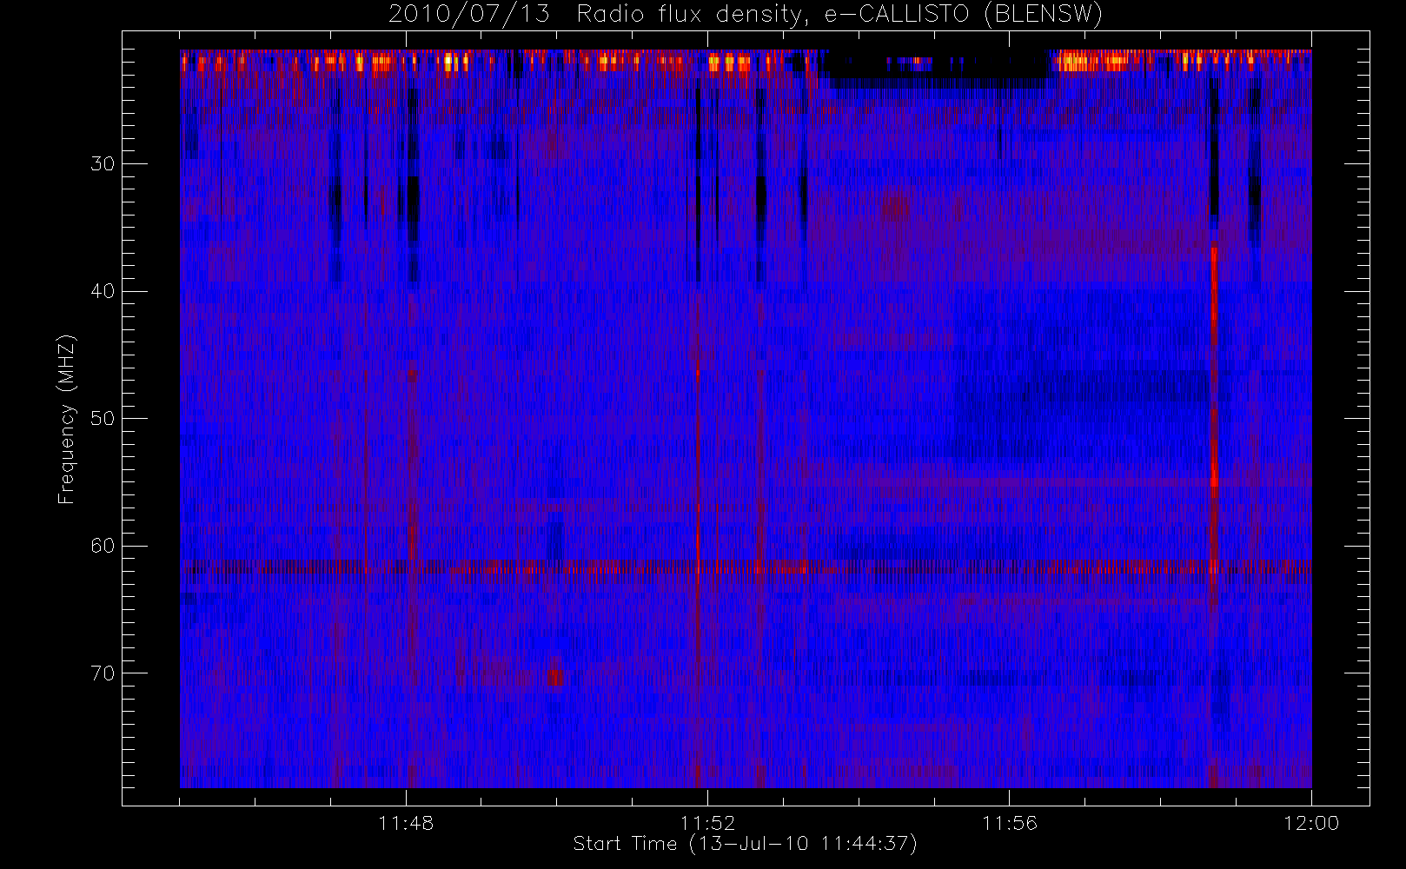Click the 11:48 time tick label
Screen dimensions: 1406x869
click(x=406, y=822)
